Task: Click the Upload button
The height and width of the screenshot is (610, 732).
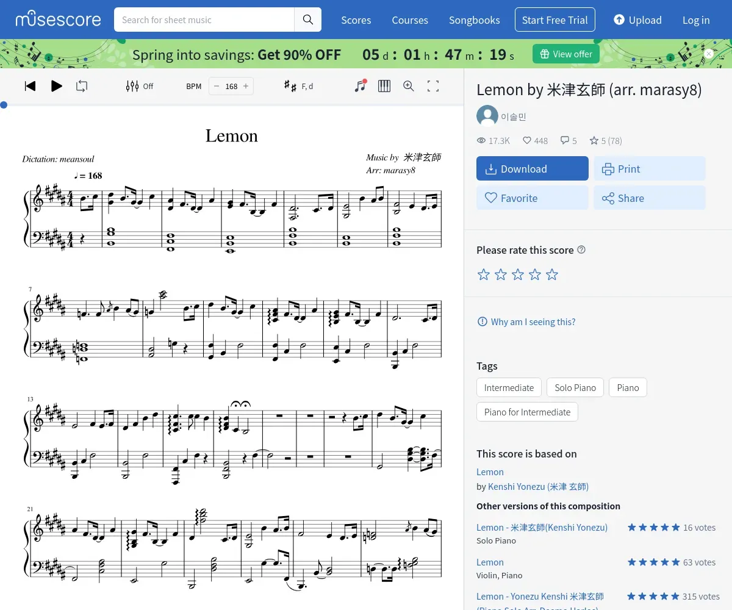Action: [637, 20]
